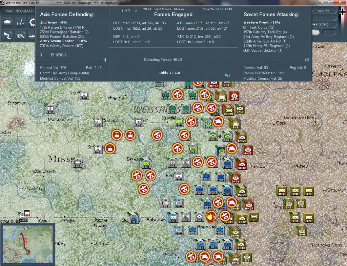Select the red Soviet unit labeled 6=27
347x266 pixels.
coord(248,150)
